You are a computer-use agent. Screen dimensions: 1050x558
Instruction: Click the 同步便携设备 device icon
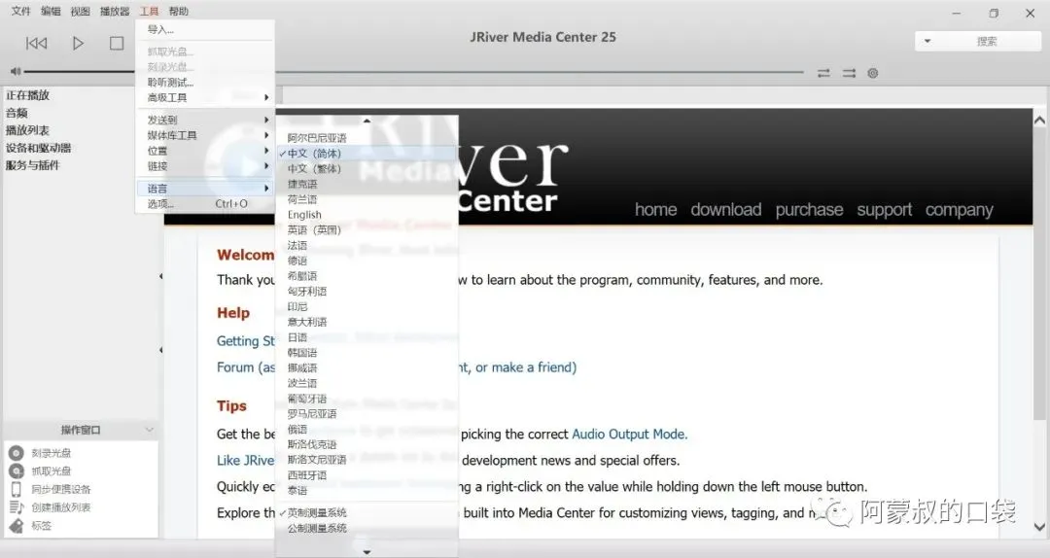(17, 489)
